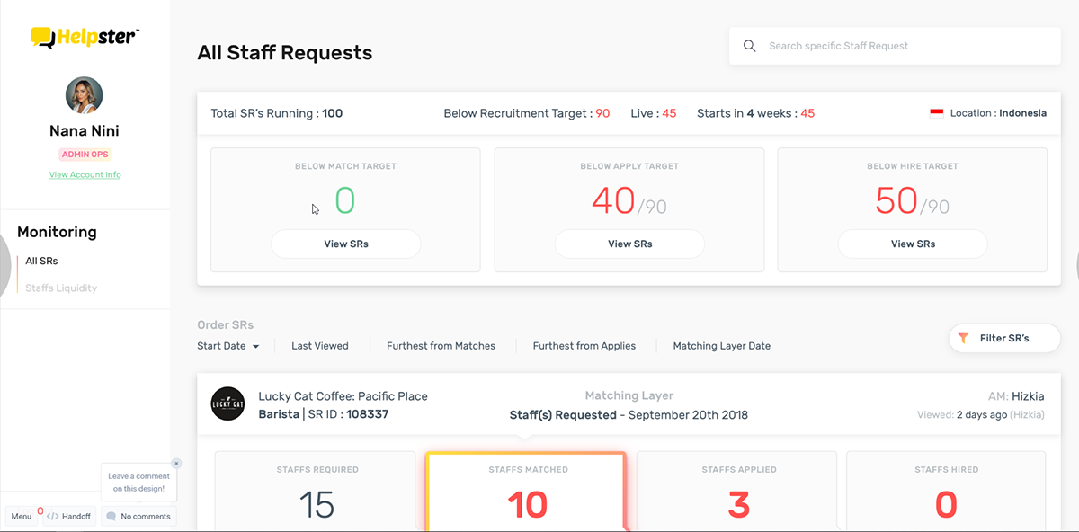Click the speech bubble comments icon
This screenshot has width=1079, height=532.
pyautogui.click(x=111, y=517)
